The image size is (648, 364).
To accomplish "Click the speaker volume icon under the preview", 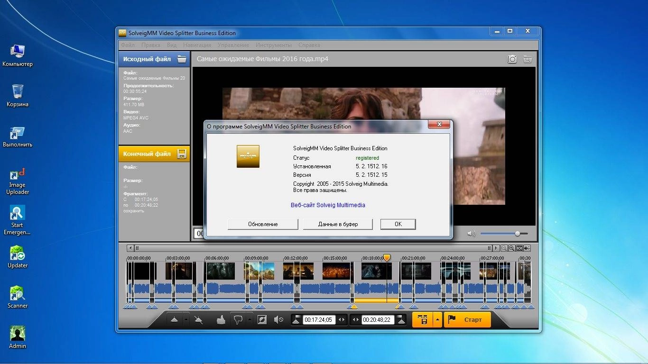I will coord(471,234).
